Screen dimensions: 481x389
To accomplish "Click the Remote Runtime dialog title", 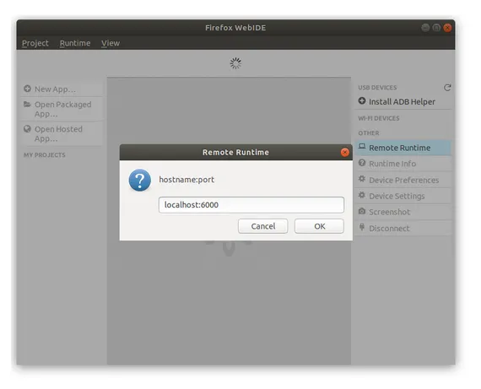I will (x=235, y=152).
